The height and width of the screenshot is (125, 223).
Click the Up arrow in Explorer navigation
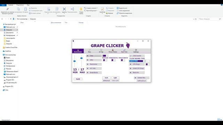[11, 19]
